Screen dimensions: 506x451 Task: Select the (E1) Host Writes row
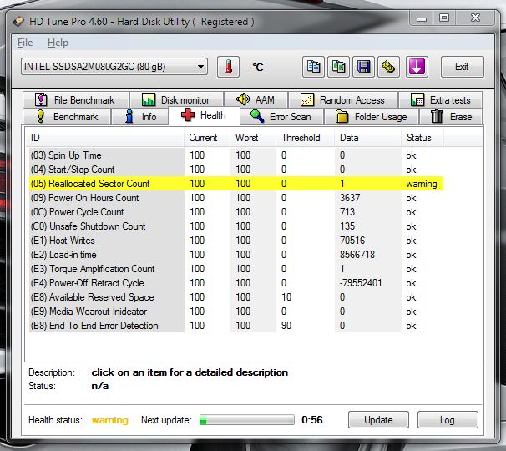pos(236,241)
